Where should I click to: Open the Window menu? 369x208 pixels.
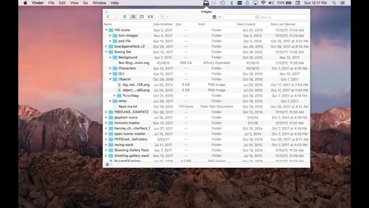click(99, 3)
